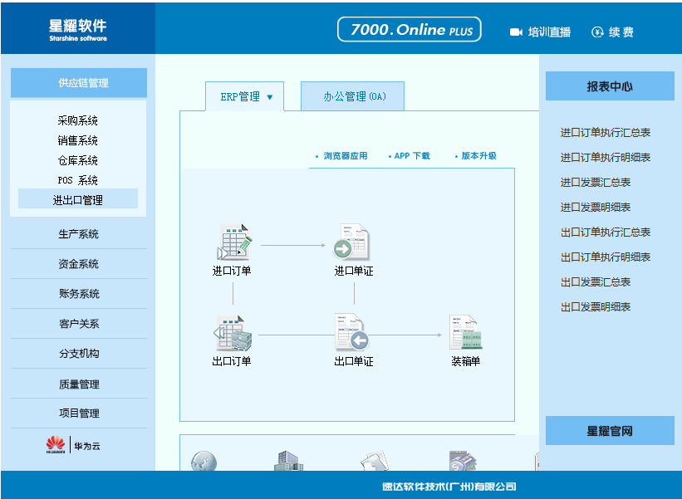
Task: Click the video camera icon beside 培训直播
Action: (516, 32)
